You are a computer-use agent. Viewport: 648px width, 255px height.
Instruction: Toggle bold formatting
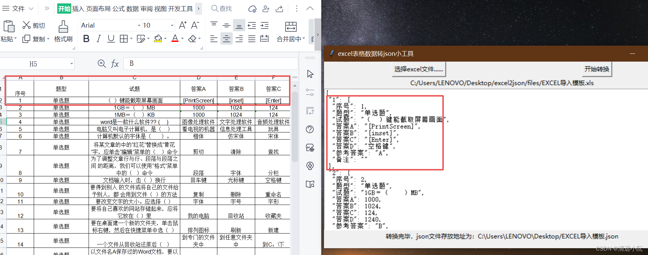(x=86, y=39)
